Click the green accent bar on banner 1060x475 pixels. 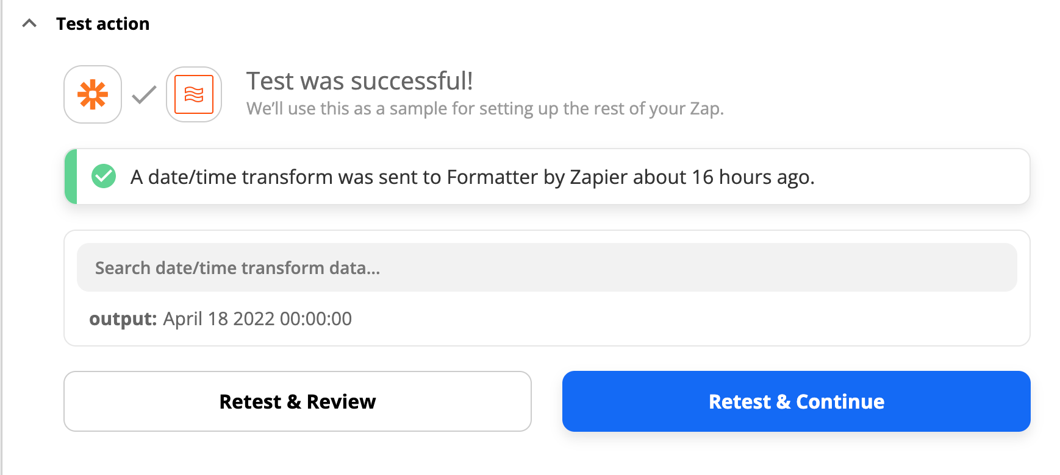pos(71,177)
